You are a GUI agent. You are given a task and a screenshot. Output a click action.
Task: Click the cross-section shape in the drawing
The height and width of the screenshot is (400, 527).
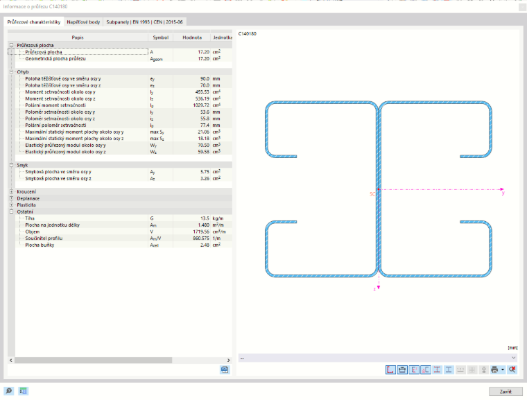379,189
